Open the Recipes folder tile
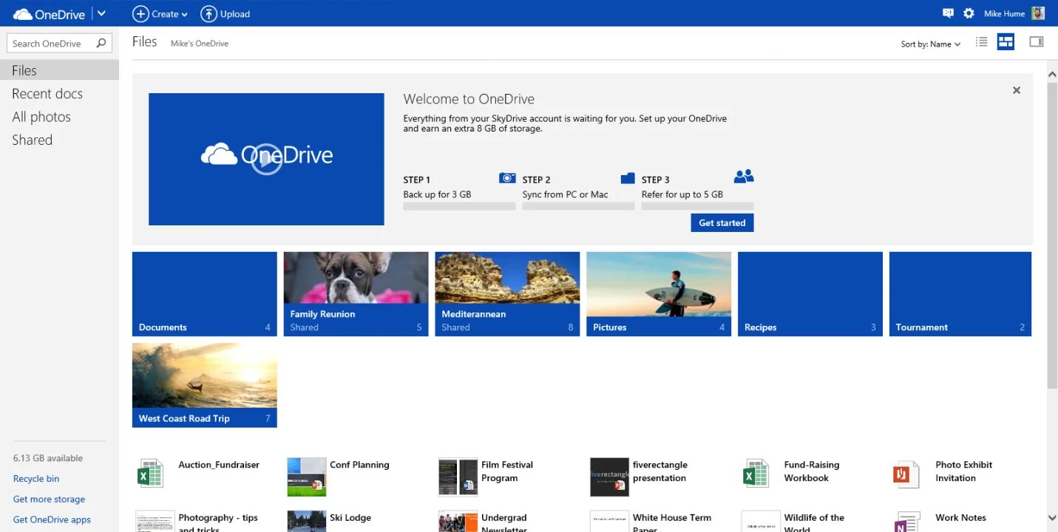Screen dimensions: 1058x532 point(810,294)
